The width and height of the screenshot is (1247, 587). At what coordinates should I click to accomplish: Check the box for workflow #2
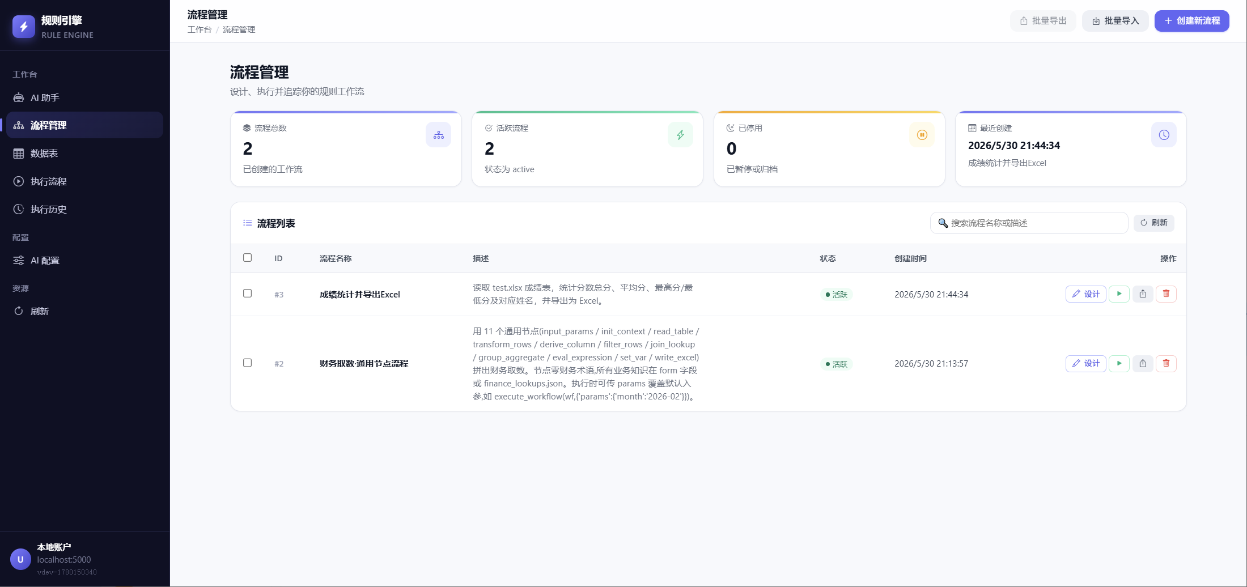pyautogui.click(x=248, y=363)
